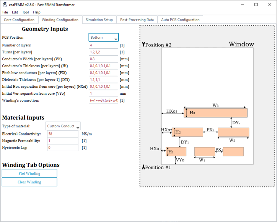Screen dimensions: 277x222
Task: Click the Initial Hor. separation field
Action: (103, 87)
